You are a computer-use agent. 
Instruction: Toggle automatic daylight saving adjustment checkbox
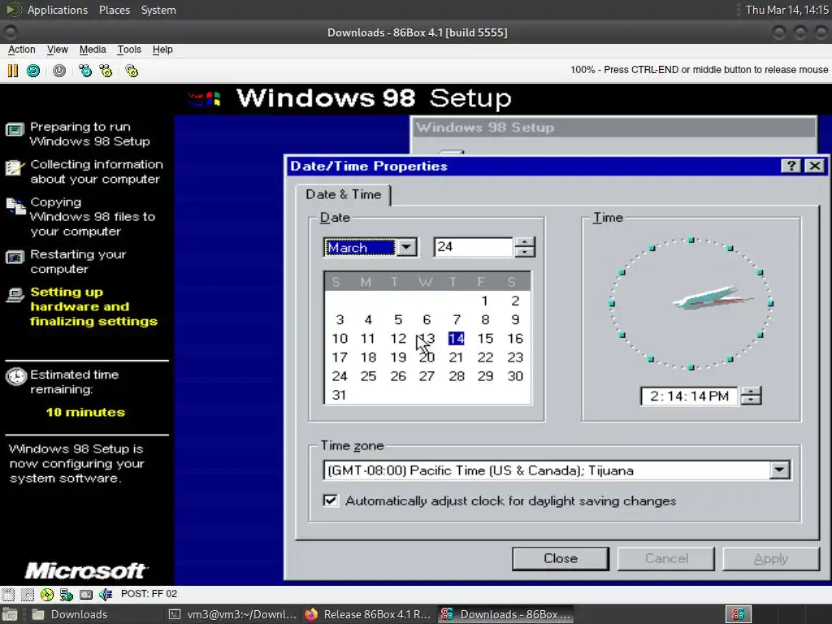point(330,500)
